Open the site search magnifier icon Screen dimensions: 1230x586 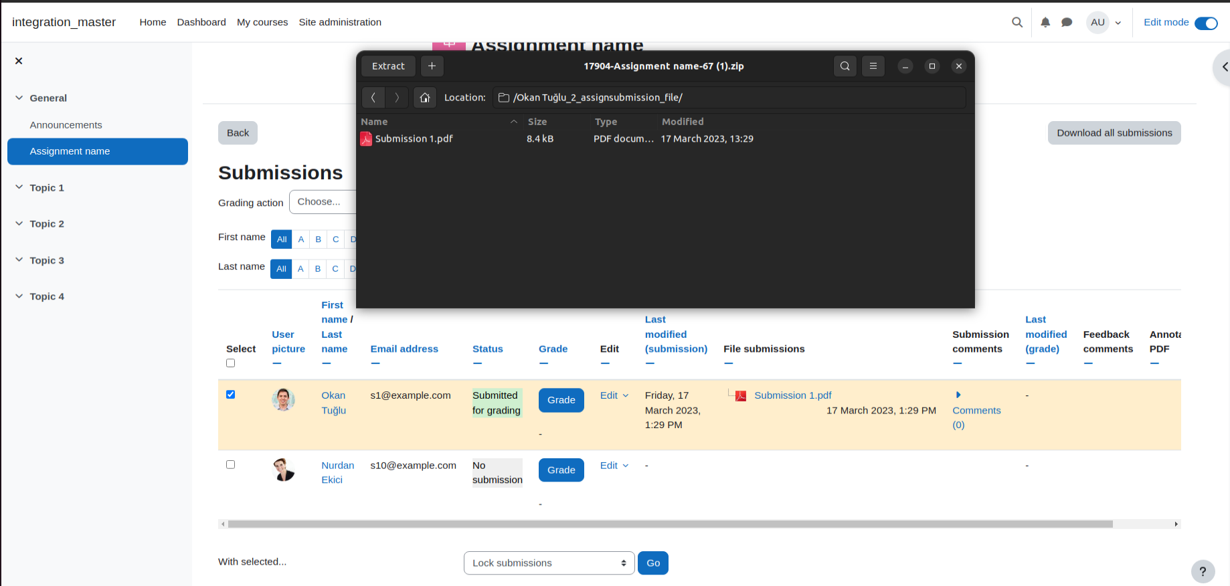[x=1017, y=22]
